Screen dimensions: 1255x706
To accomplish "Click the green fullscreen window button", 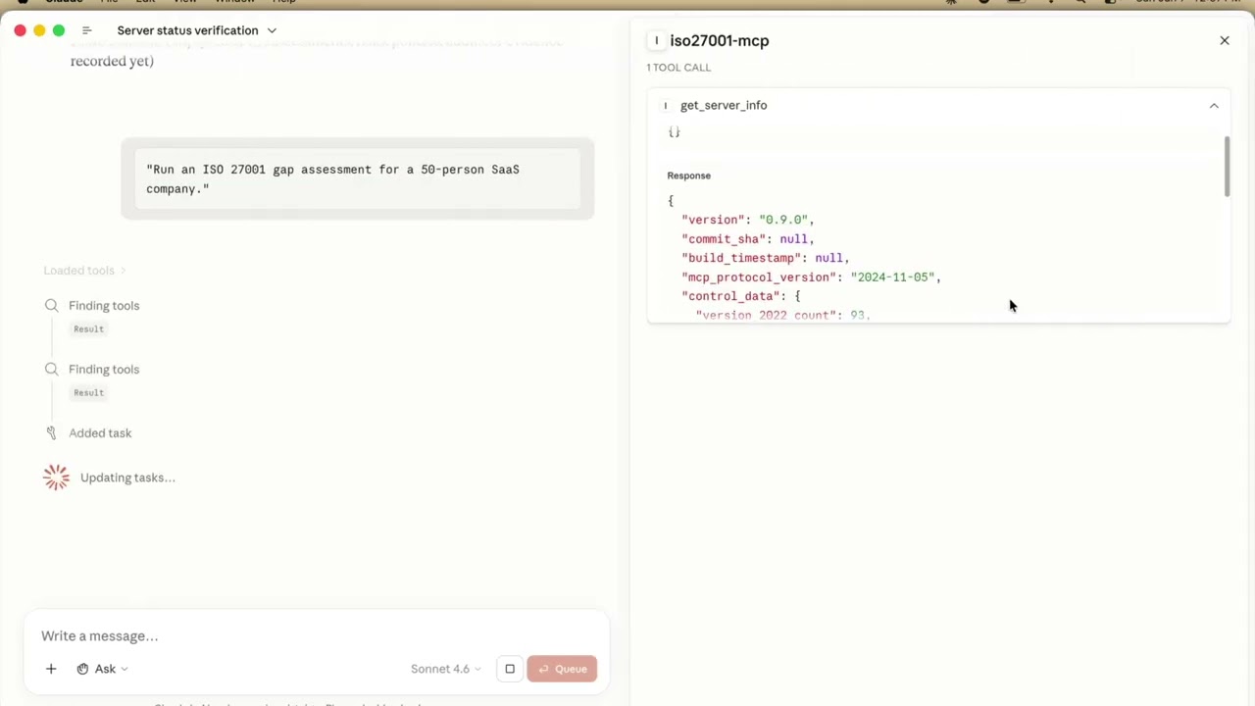I will point(59,30).
